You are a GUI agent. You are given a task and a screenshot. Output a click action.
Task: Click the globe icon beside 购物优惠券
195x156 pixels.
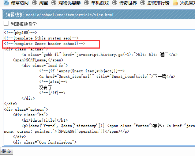(54, 3)
